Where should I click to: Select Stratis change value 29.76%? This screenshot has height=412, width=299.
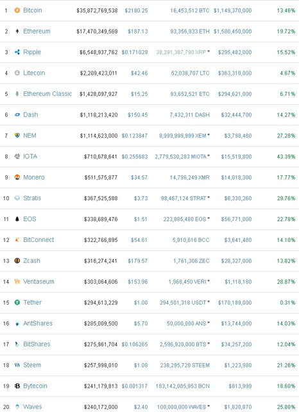[x=286, y=198]
